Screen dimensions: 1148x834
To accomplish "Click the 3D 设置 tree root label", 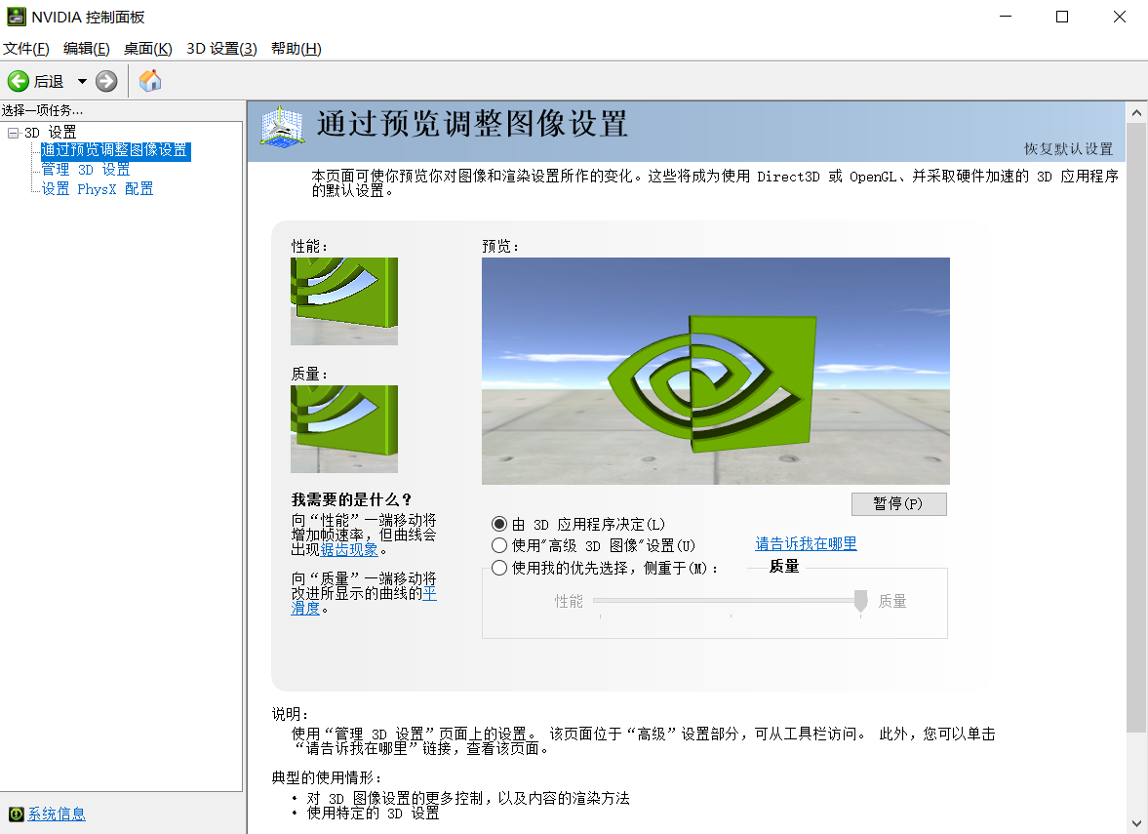I will [x=51, y=133].
